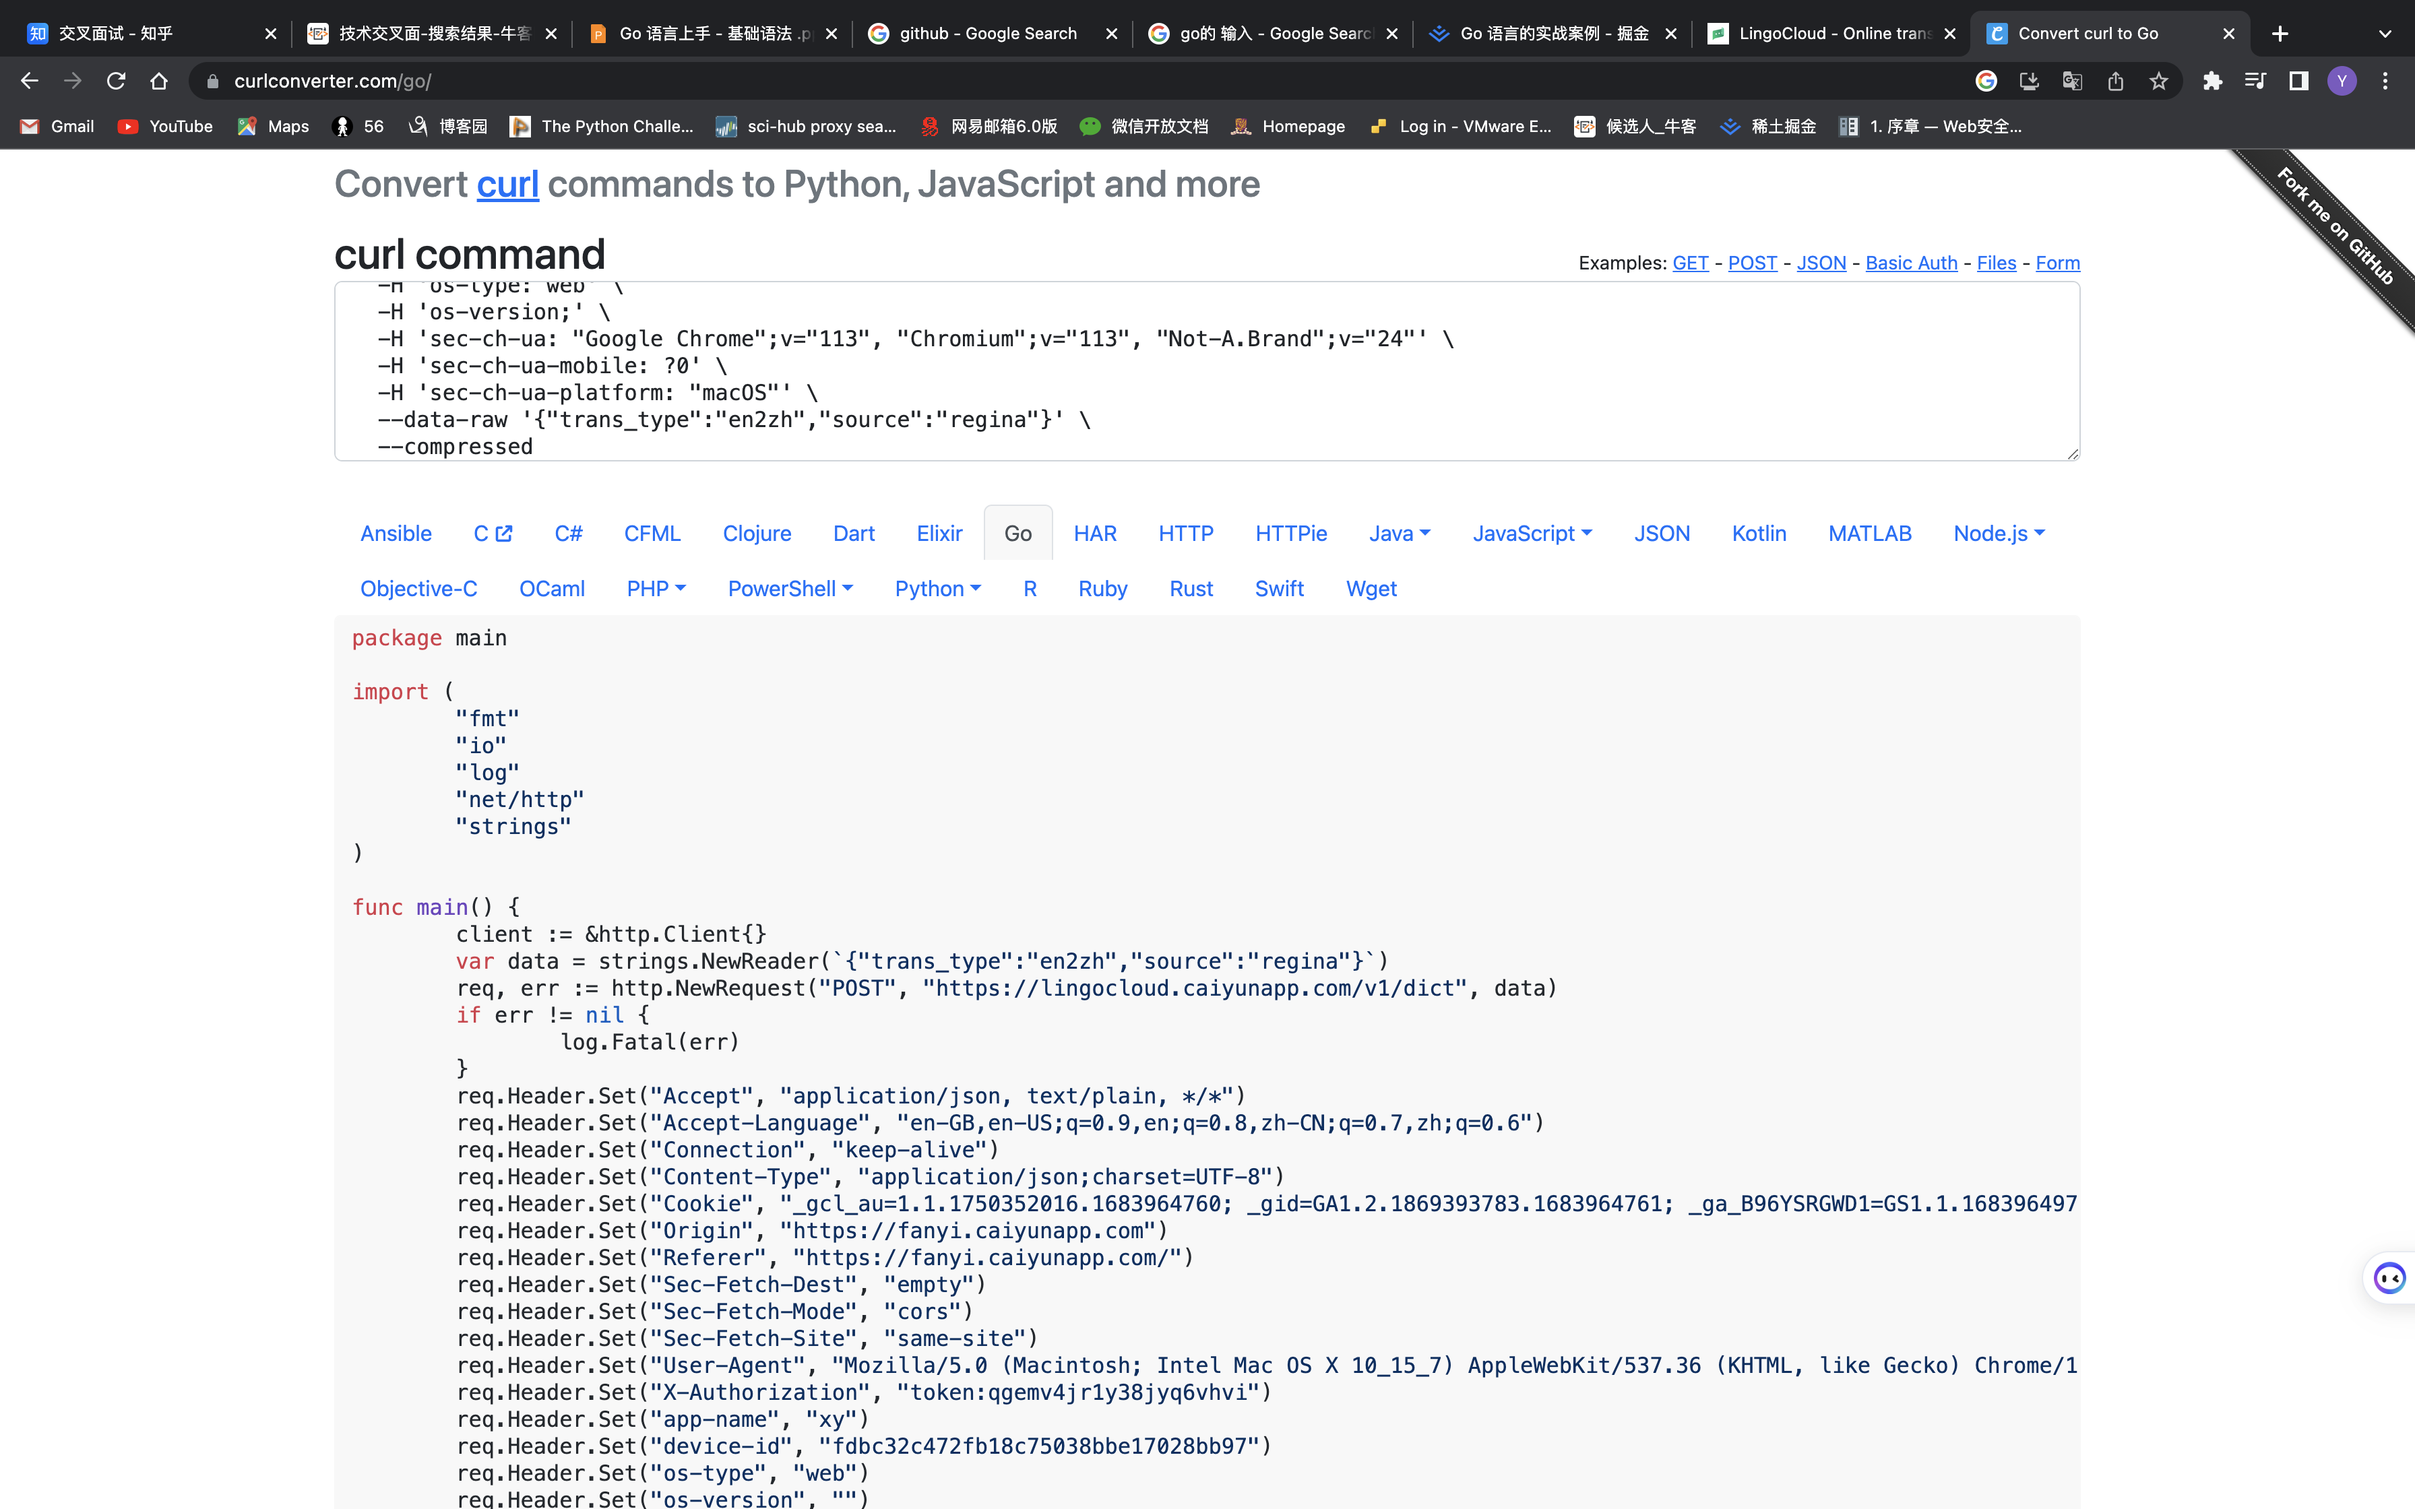This screenshot has width=2415, height=1509.
Task: Load the Files example
Action: point(1996,263)
